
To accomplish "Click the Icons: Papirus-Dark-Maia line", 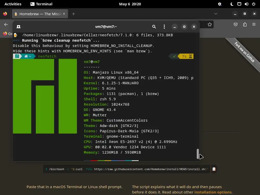I will pyautogui.click(x=121, y=131).
